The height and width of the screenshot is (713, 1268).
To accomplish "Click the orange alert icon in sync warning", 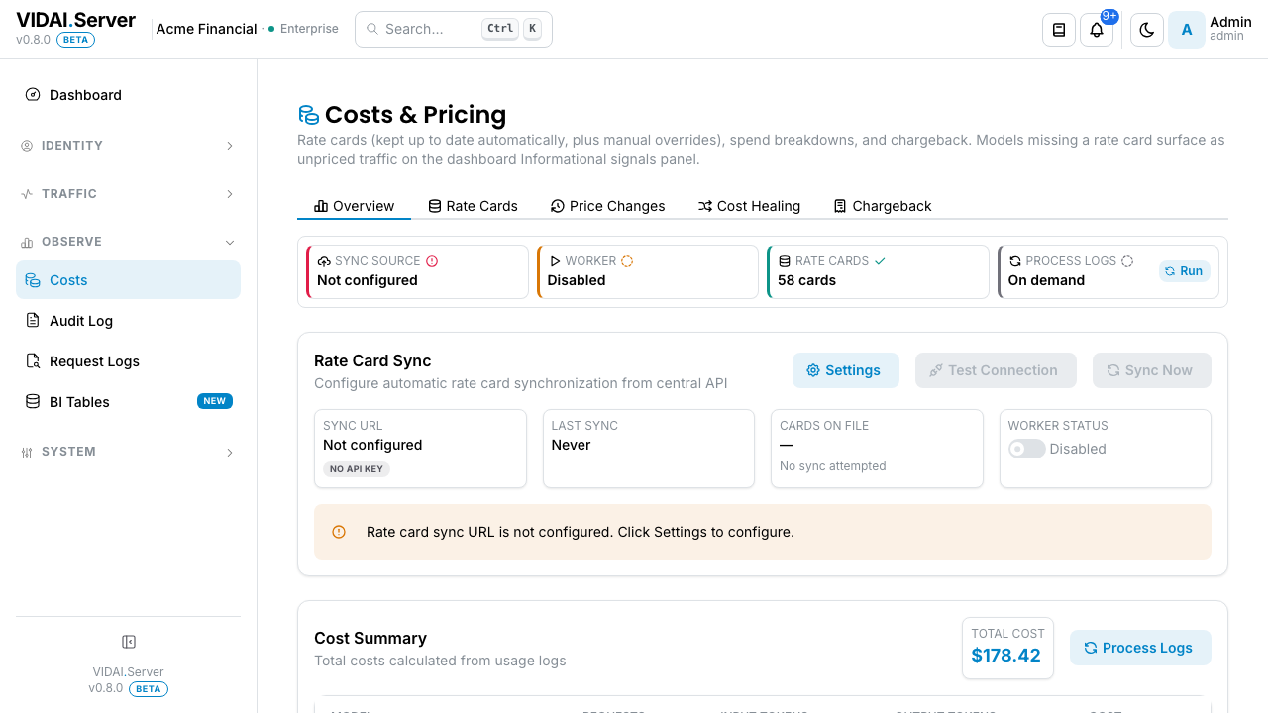I will pyautogui.click(x=339, y=532).
